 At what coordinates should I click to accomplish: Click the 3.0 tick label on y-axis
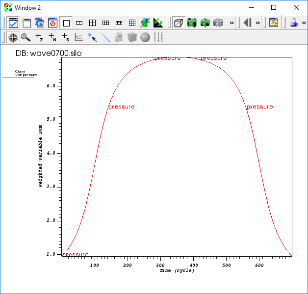tap(51, 187)
